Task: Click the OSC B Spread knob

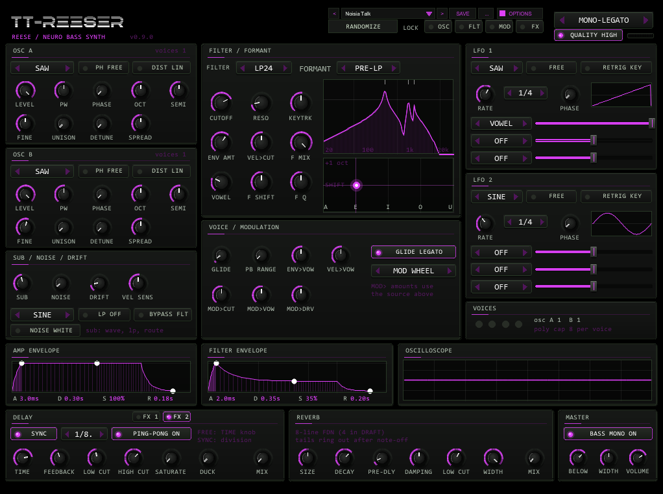Action: [x=140, y=228]
